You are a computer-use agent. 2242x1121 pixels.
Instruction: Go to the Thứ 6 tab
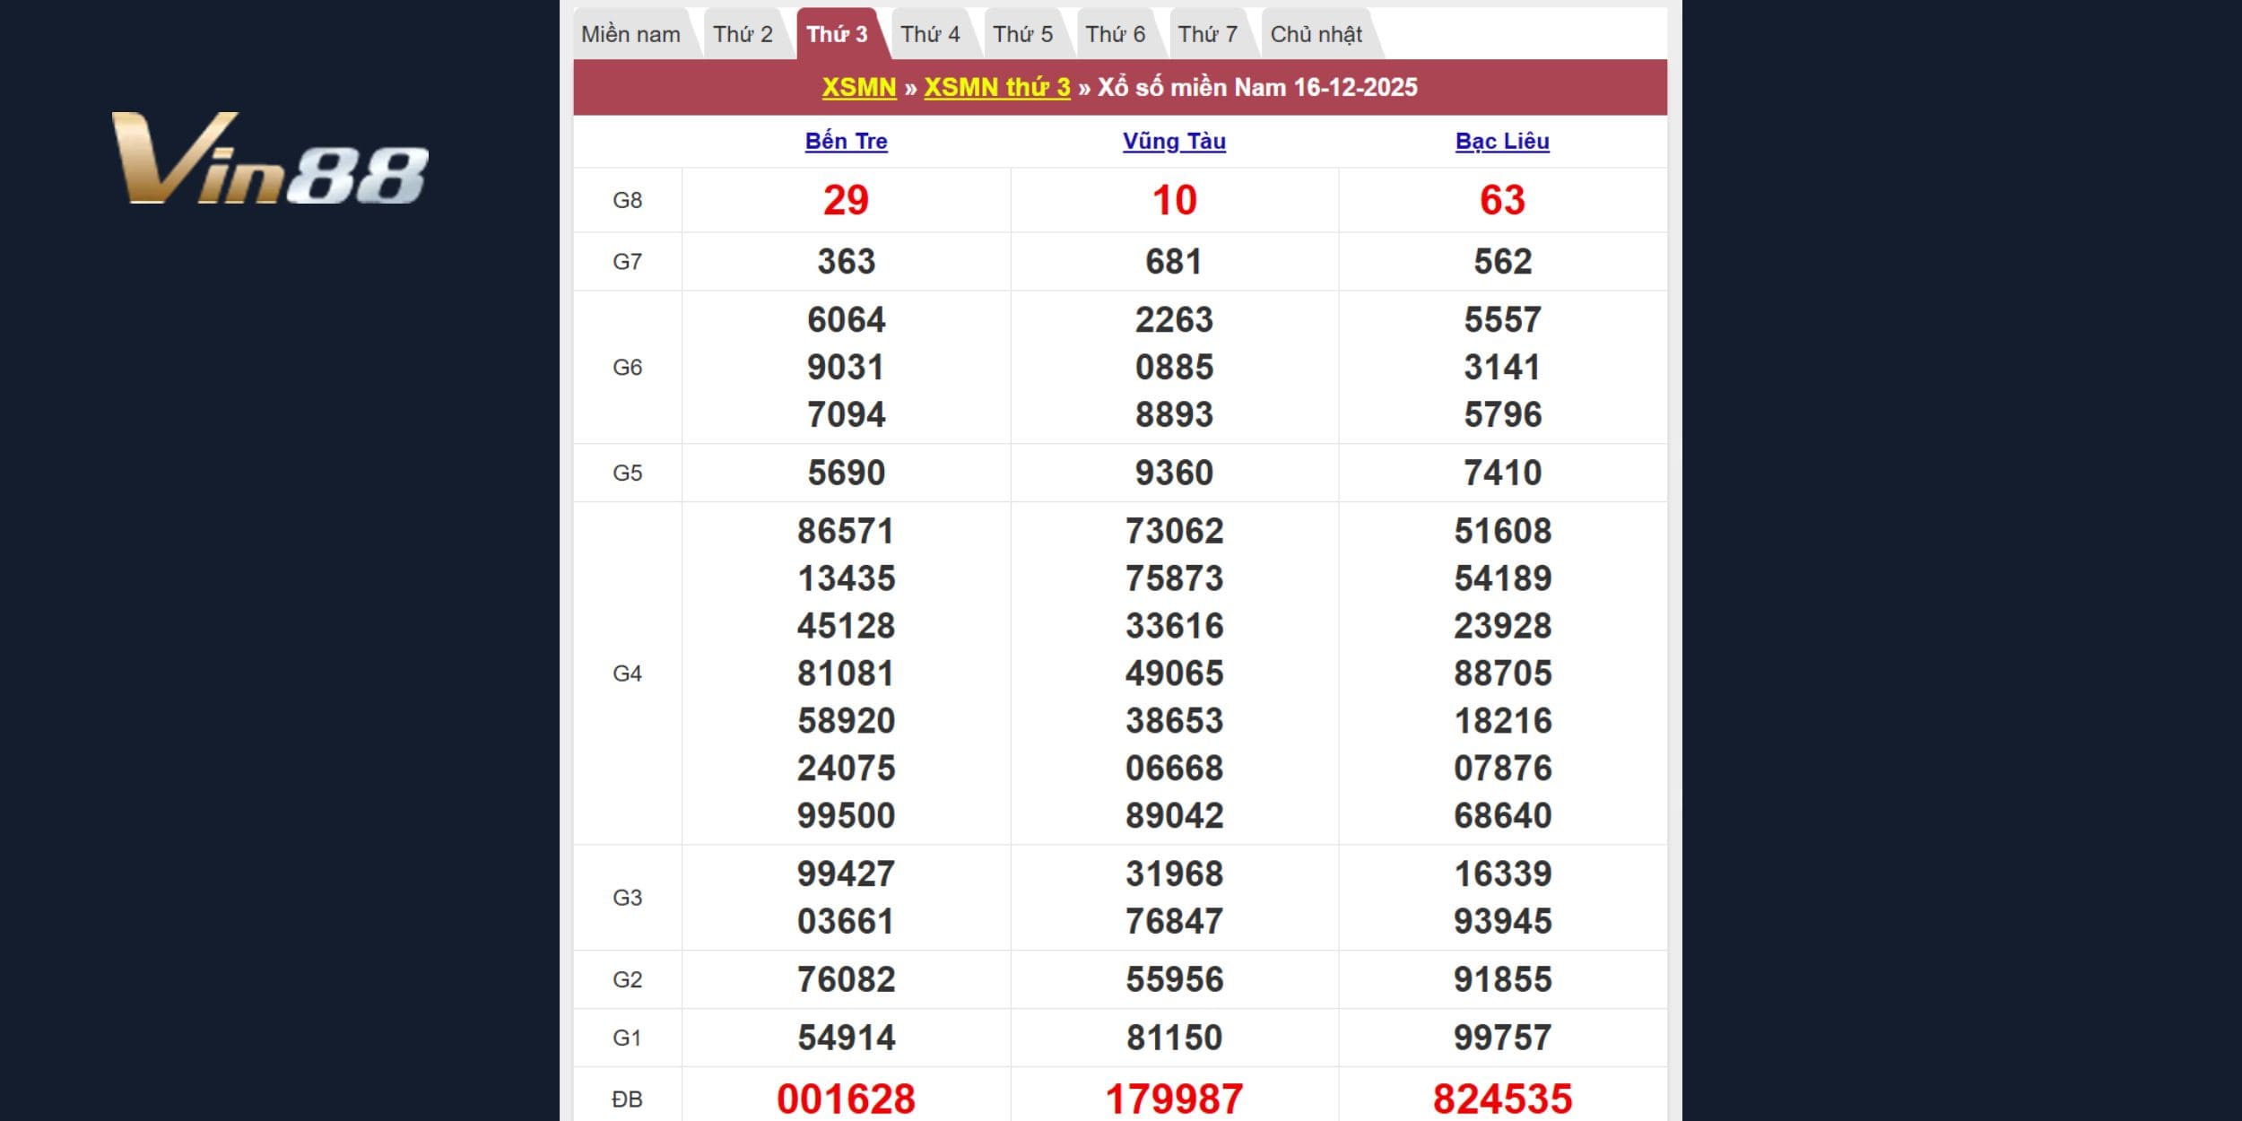click(x=1115, y=35)
